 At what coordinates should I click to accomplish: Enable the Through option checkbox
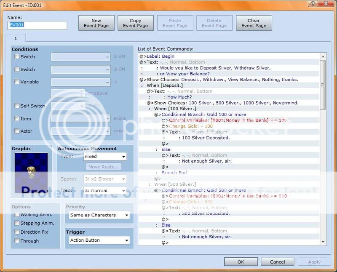point(17,241)
